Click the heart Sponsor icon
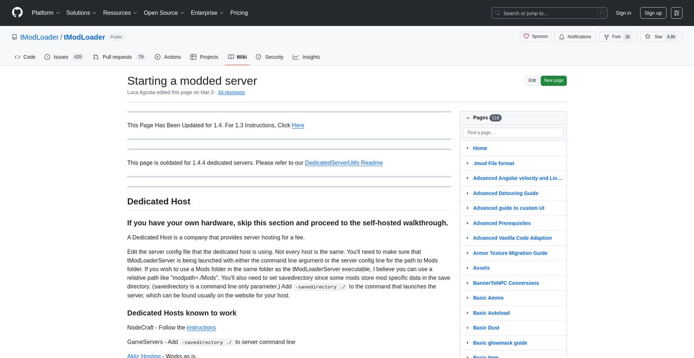 pos(526,36)
